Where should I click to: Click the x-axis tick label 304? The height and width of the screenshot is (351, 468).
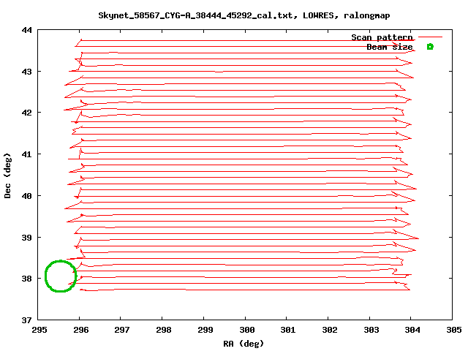(412, 330)
